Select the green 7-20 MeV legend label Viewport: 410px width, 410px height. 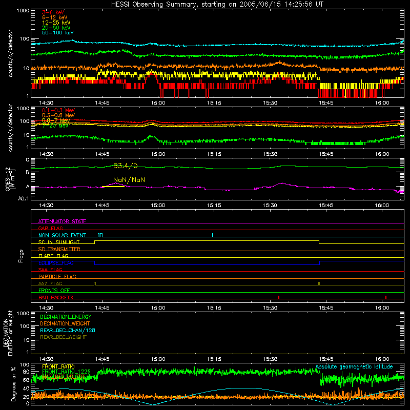click(x=55, y=126)
